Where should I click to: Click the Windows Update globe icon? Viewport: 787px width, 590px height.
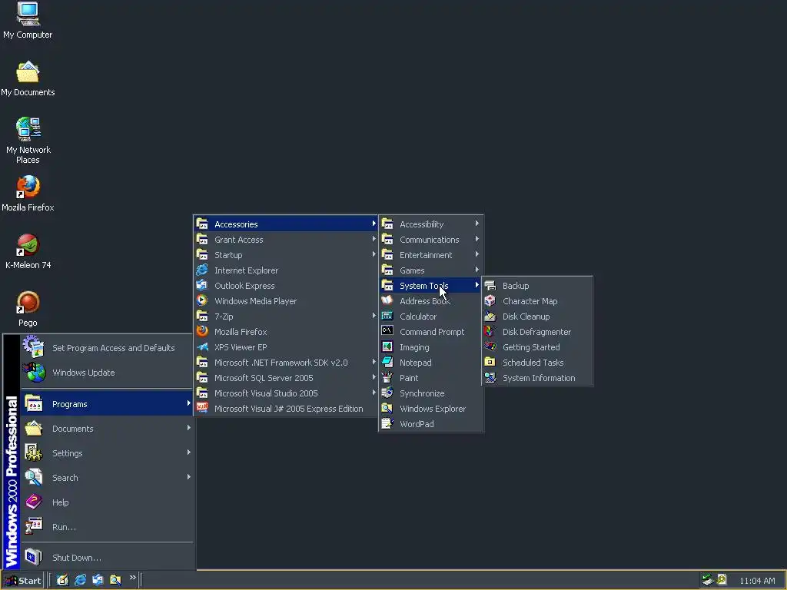click(34, 373)
